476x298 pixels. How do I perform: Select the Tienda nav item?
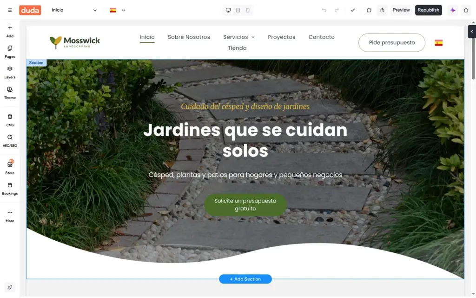tap(237, 48)
